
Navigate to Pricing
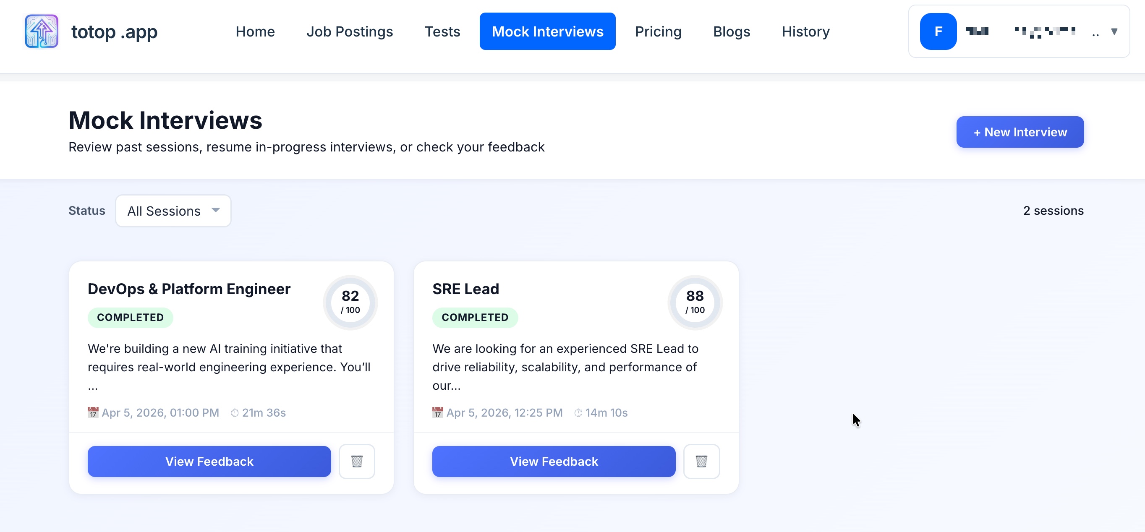pyautogui.click(x=658, y=31)
